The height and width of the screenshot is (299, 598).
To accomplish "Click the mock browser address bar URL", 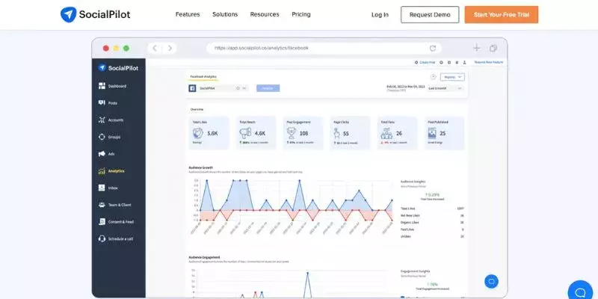I will [262, 48].
